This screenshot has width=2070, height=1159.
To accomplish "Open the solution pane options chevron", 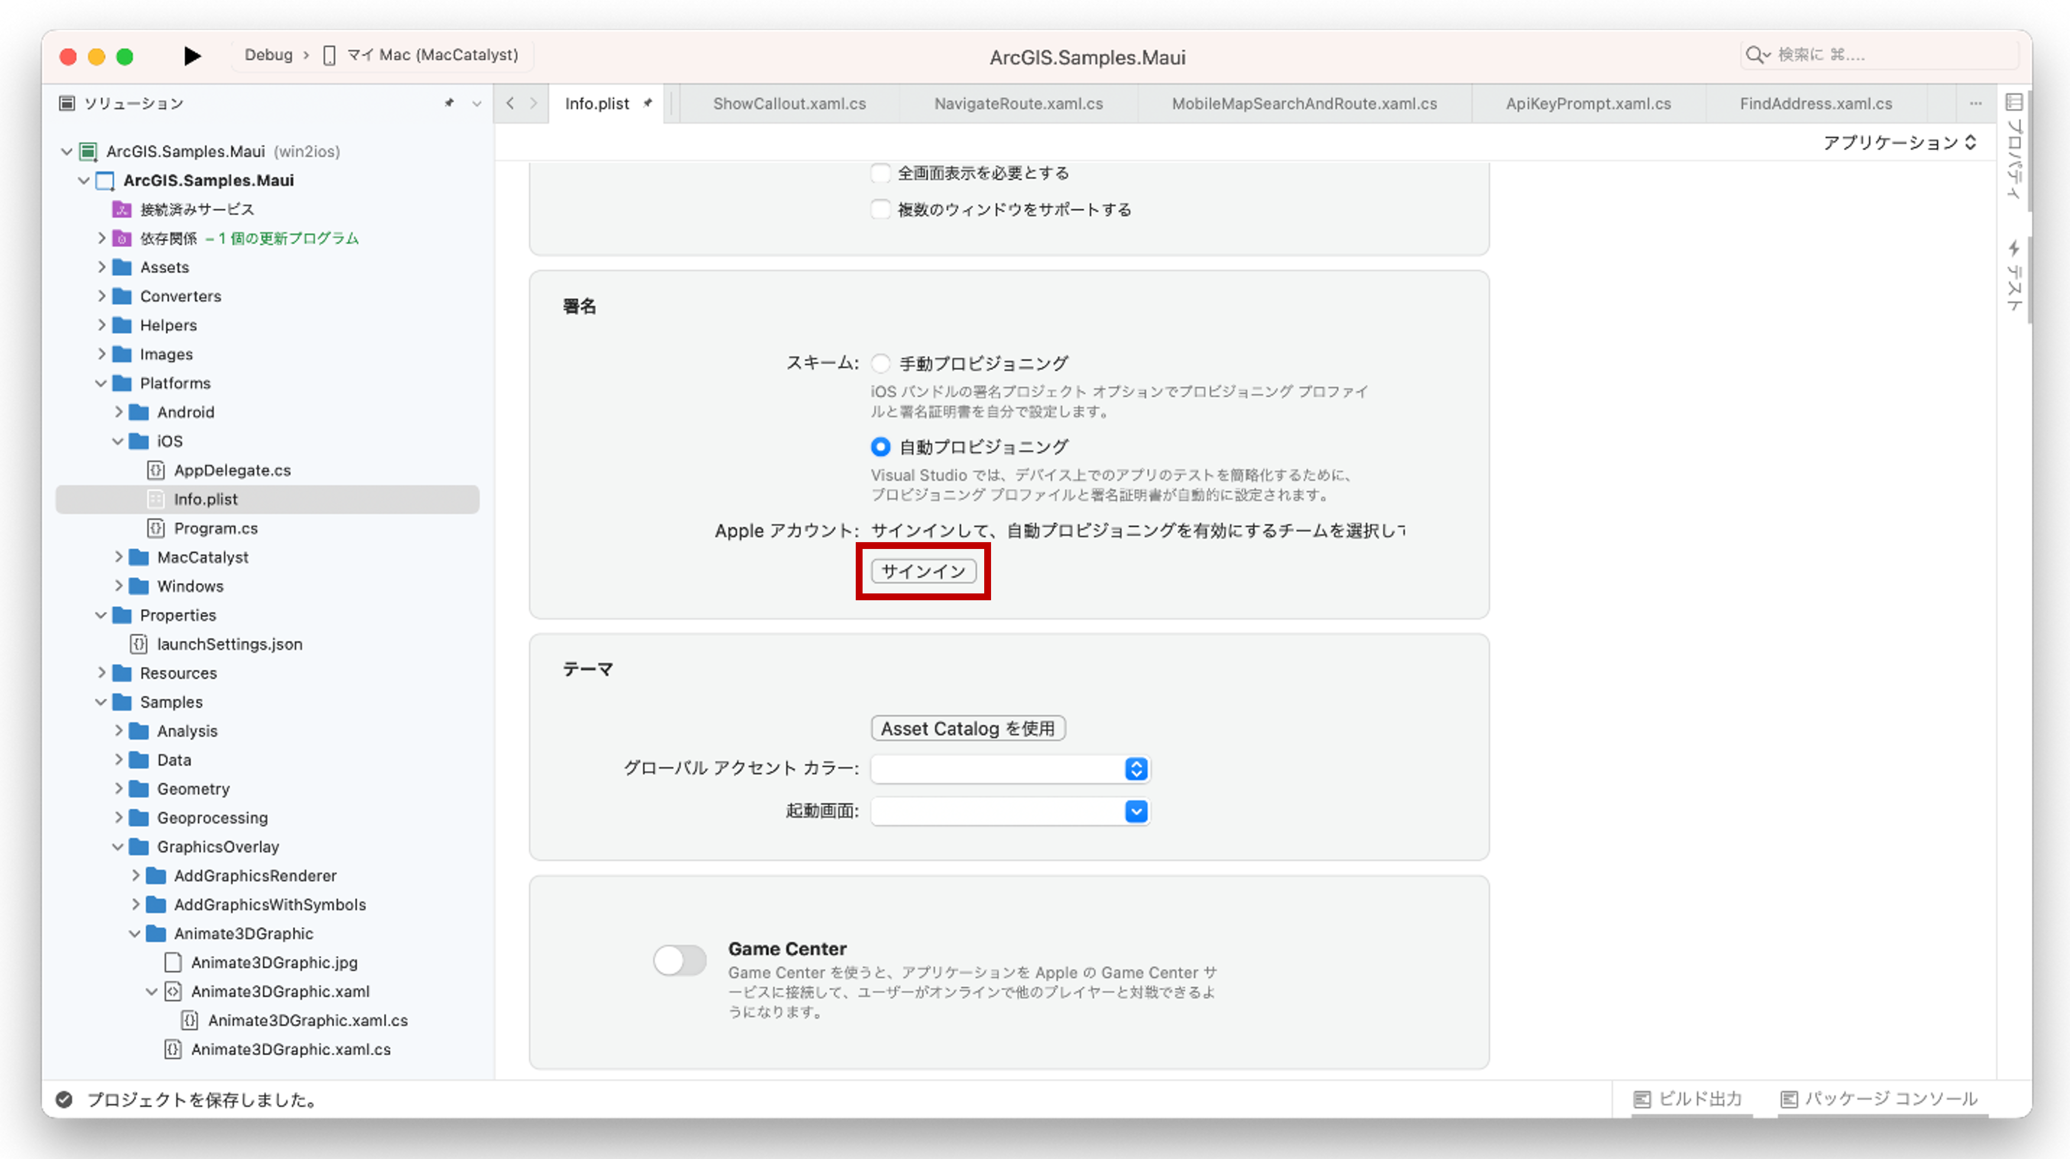I will pyautogui.click(x=477, y=104).
